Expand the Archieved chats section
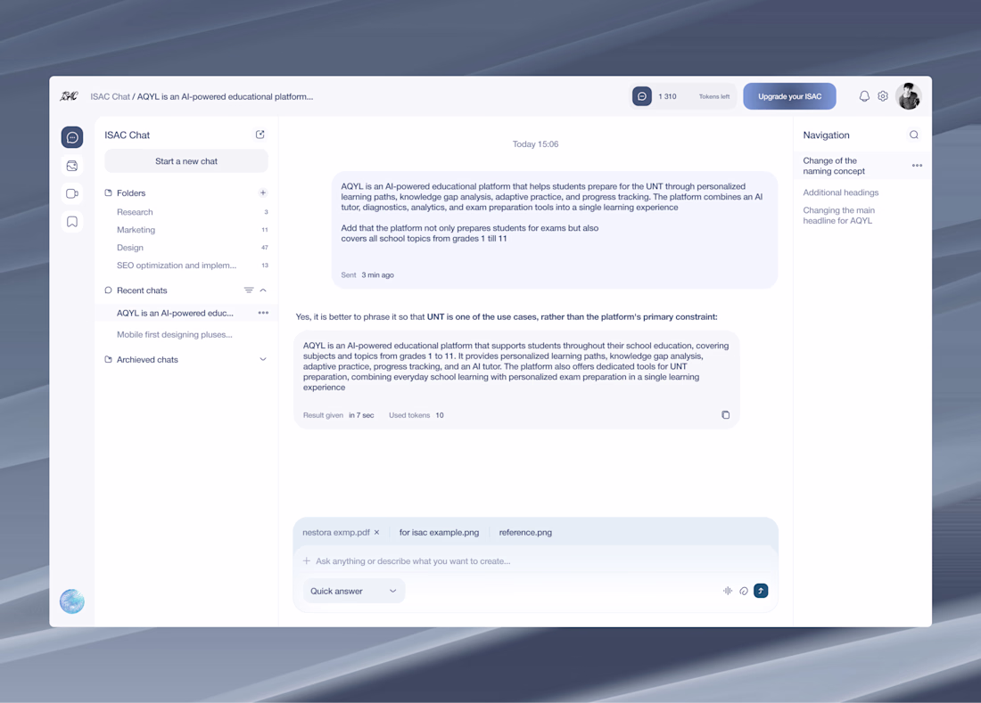981x703 pixels. point(263,359)
